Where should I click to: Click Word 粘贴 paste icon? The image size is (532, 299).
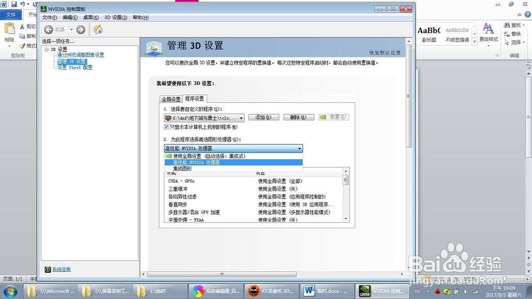coord(10,29)
